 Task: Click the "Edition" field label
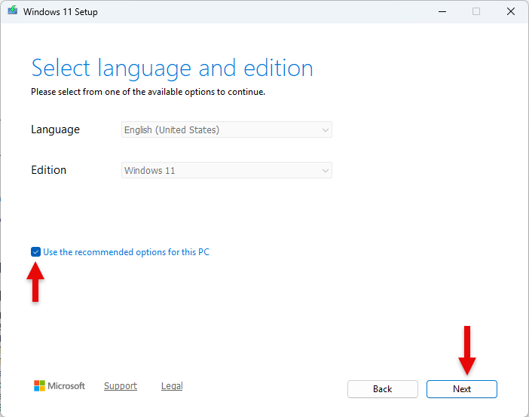pyautogui.click(x=48, y=170)
